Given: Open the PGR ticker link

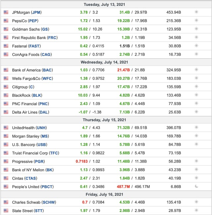Looking at the screenshot, I should [x=39, y=162].
